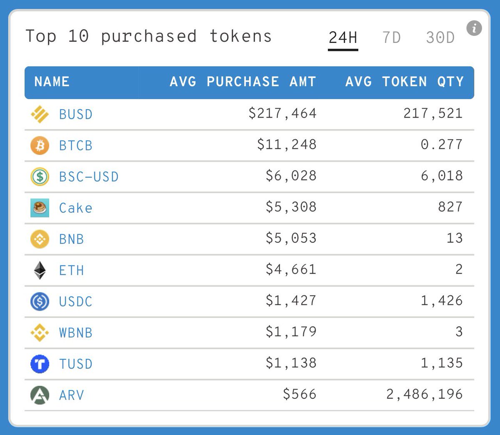Click the BSC-USD dollar icon

point(40,177)
